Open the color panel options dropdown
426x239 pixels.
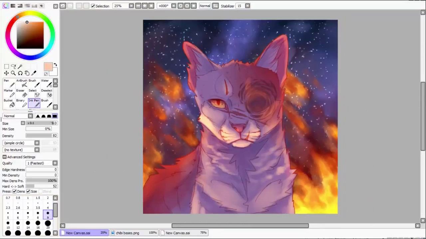click(x=56, y=6)
